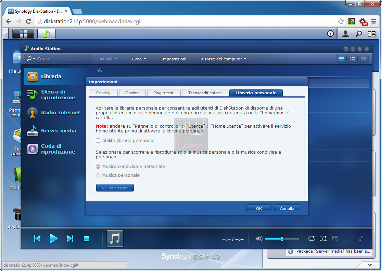The width and height of the screenshot is (382, 271).
Task: Reload the browser page
Action: (x=28, y=22)
